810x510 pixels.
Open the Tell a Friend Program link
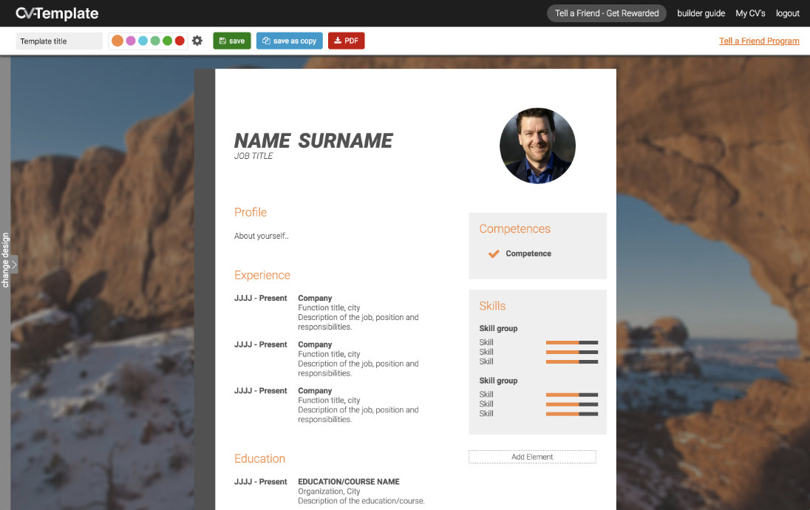pyautogui.click(x=759, y=41)
